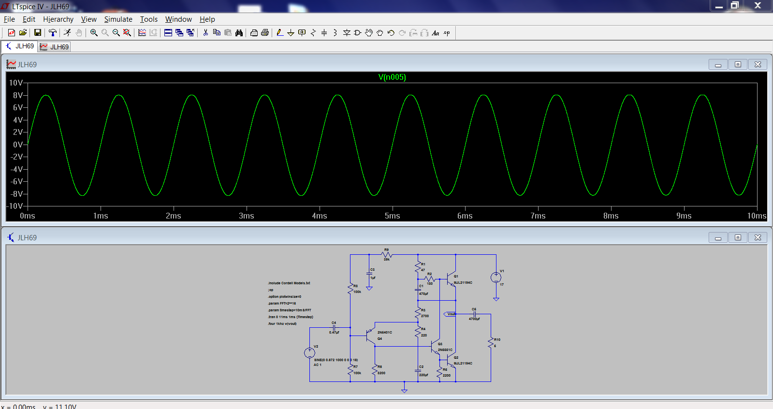Screen dimensions: 773x409
Task: Open the Hierarchy menu
Action: (x=58, y=19)
